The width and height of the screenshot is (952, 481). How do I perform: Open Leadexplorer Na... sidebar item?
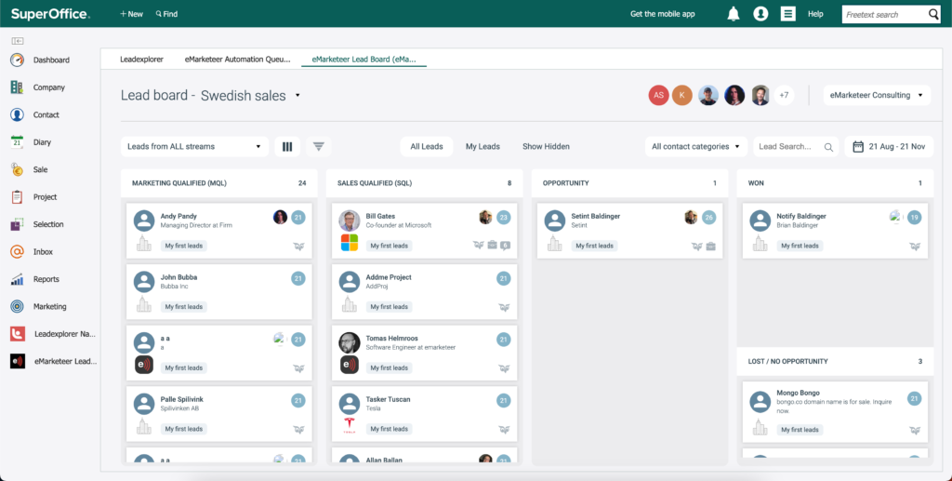[53, 334]
